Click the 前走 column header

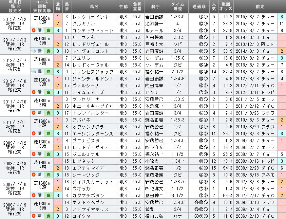[x=260, y=7]
